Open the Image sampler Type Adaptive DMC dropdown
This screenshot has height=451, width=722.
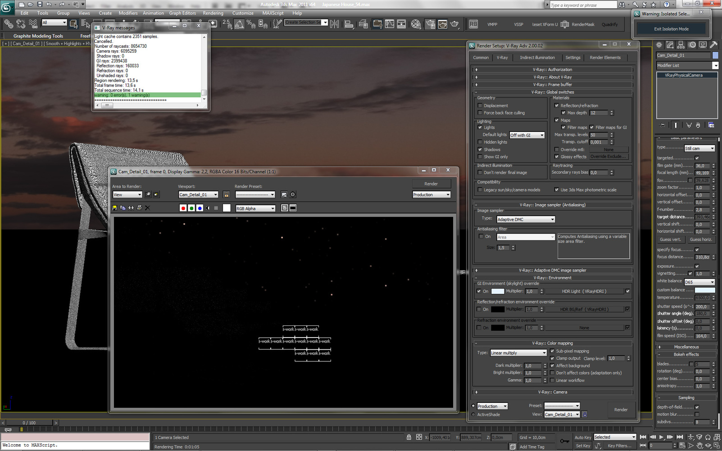point(526,219)
